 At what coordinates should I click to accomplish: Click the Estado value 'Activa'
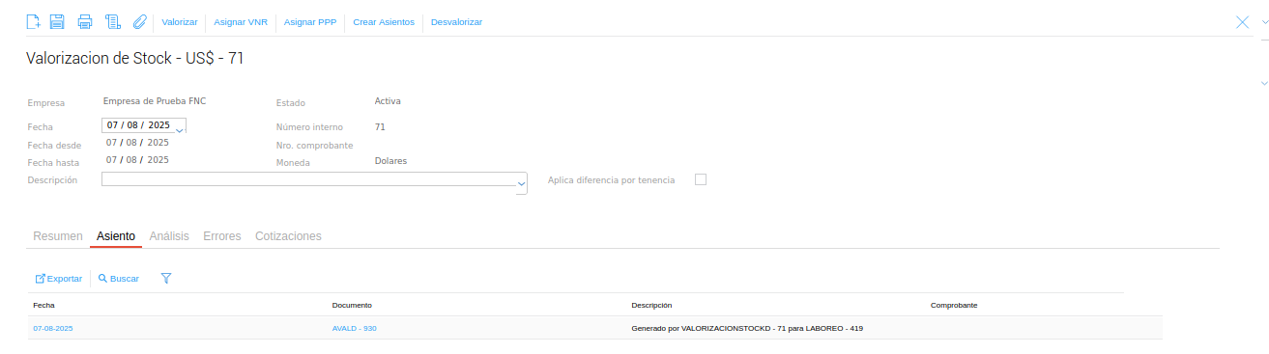point(388,100)
